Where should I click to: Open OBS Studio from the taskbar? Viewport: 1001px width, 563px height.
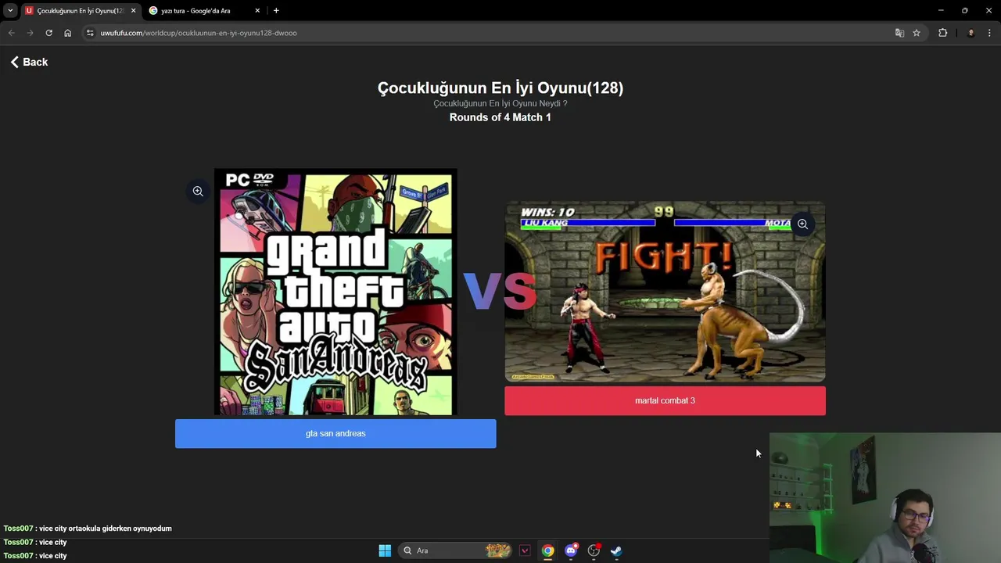[x=594, y=550]
